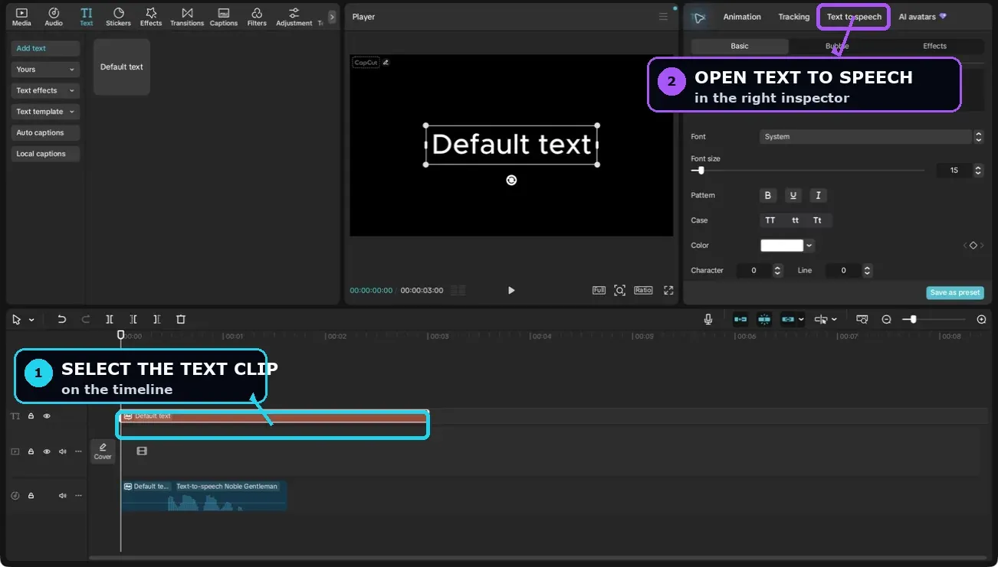This screenshot has width=998, height=567.
Task: Open the Font System dropdown
Action: pos(872,137)
